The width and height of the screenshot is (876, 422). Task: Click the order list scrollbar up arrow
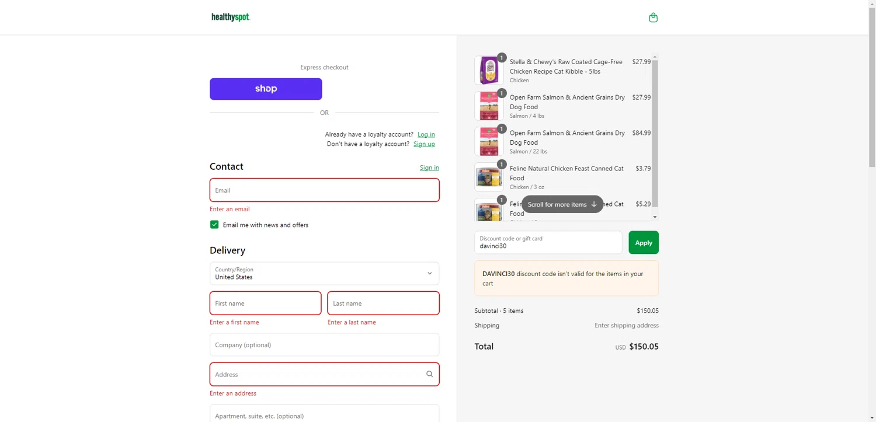tap(655, 57)
